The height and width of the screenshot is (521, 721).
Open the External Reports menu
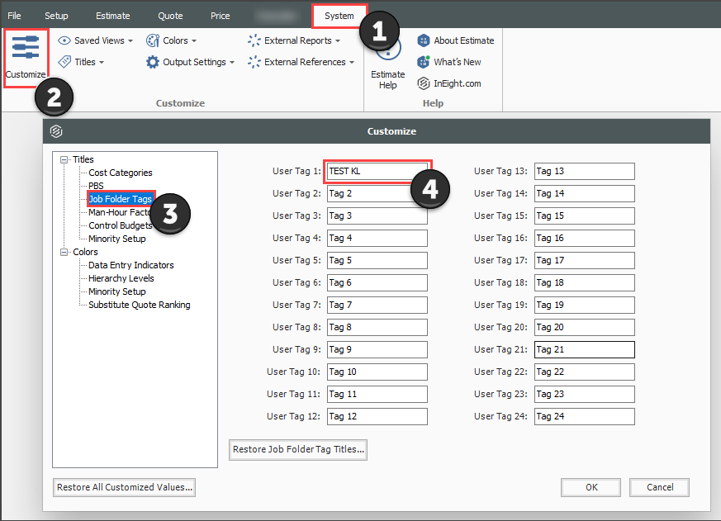[293, 40]
